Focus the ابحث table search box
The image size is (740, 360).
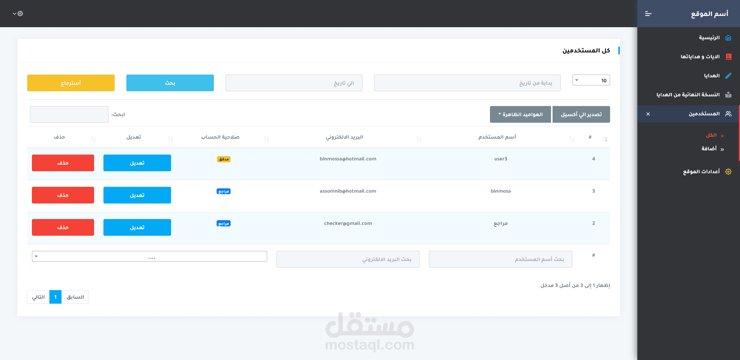[69, 115]
